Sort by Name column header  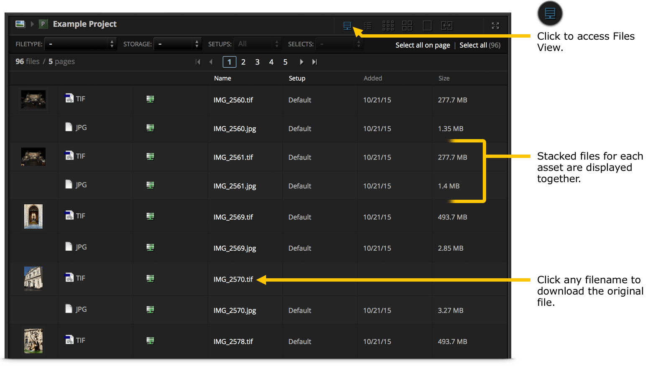[x=223, y=78]
